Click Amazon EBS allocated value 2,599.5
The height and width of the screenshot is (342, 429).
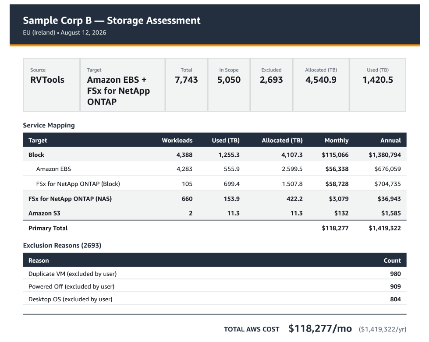point(292,169)
